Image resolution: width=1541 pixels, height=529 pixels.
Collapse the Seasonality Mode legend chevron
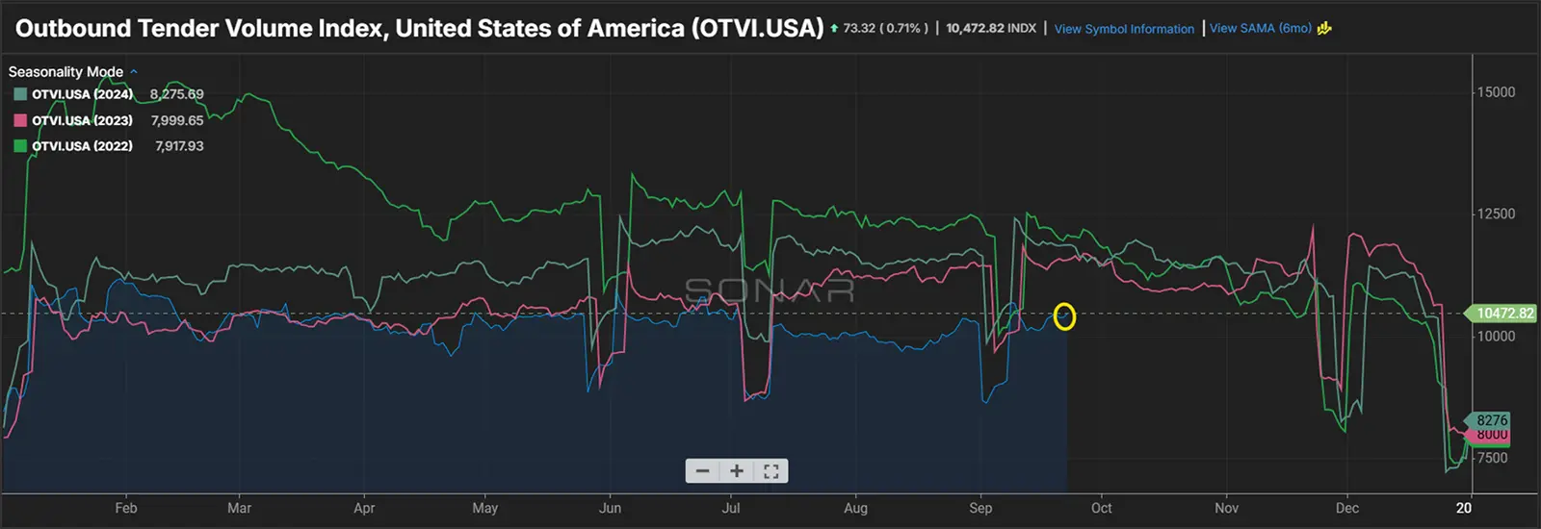(134, 72)
